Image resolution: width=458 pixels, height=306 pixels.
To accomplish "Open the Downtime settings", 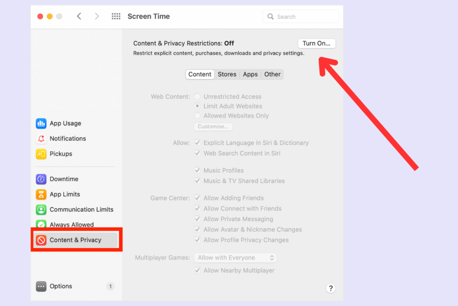I will tap(64, 179).
